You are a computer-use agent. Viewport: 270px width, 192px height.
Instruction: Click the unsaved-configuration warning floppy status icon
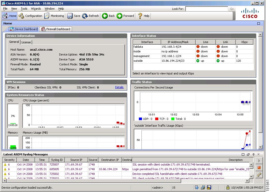pos(209,187)
